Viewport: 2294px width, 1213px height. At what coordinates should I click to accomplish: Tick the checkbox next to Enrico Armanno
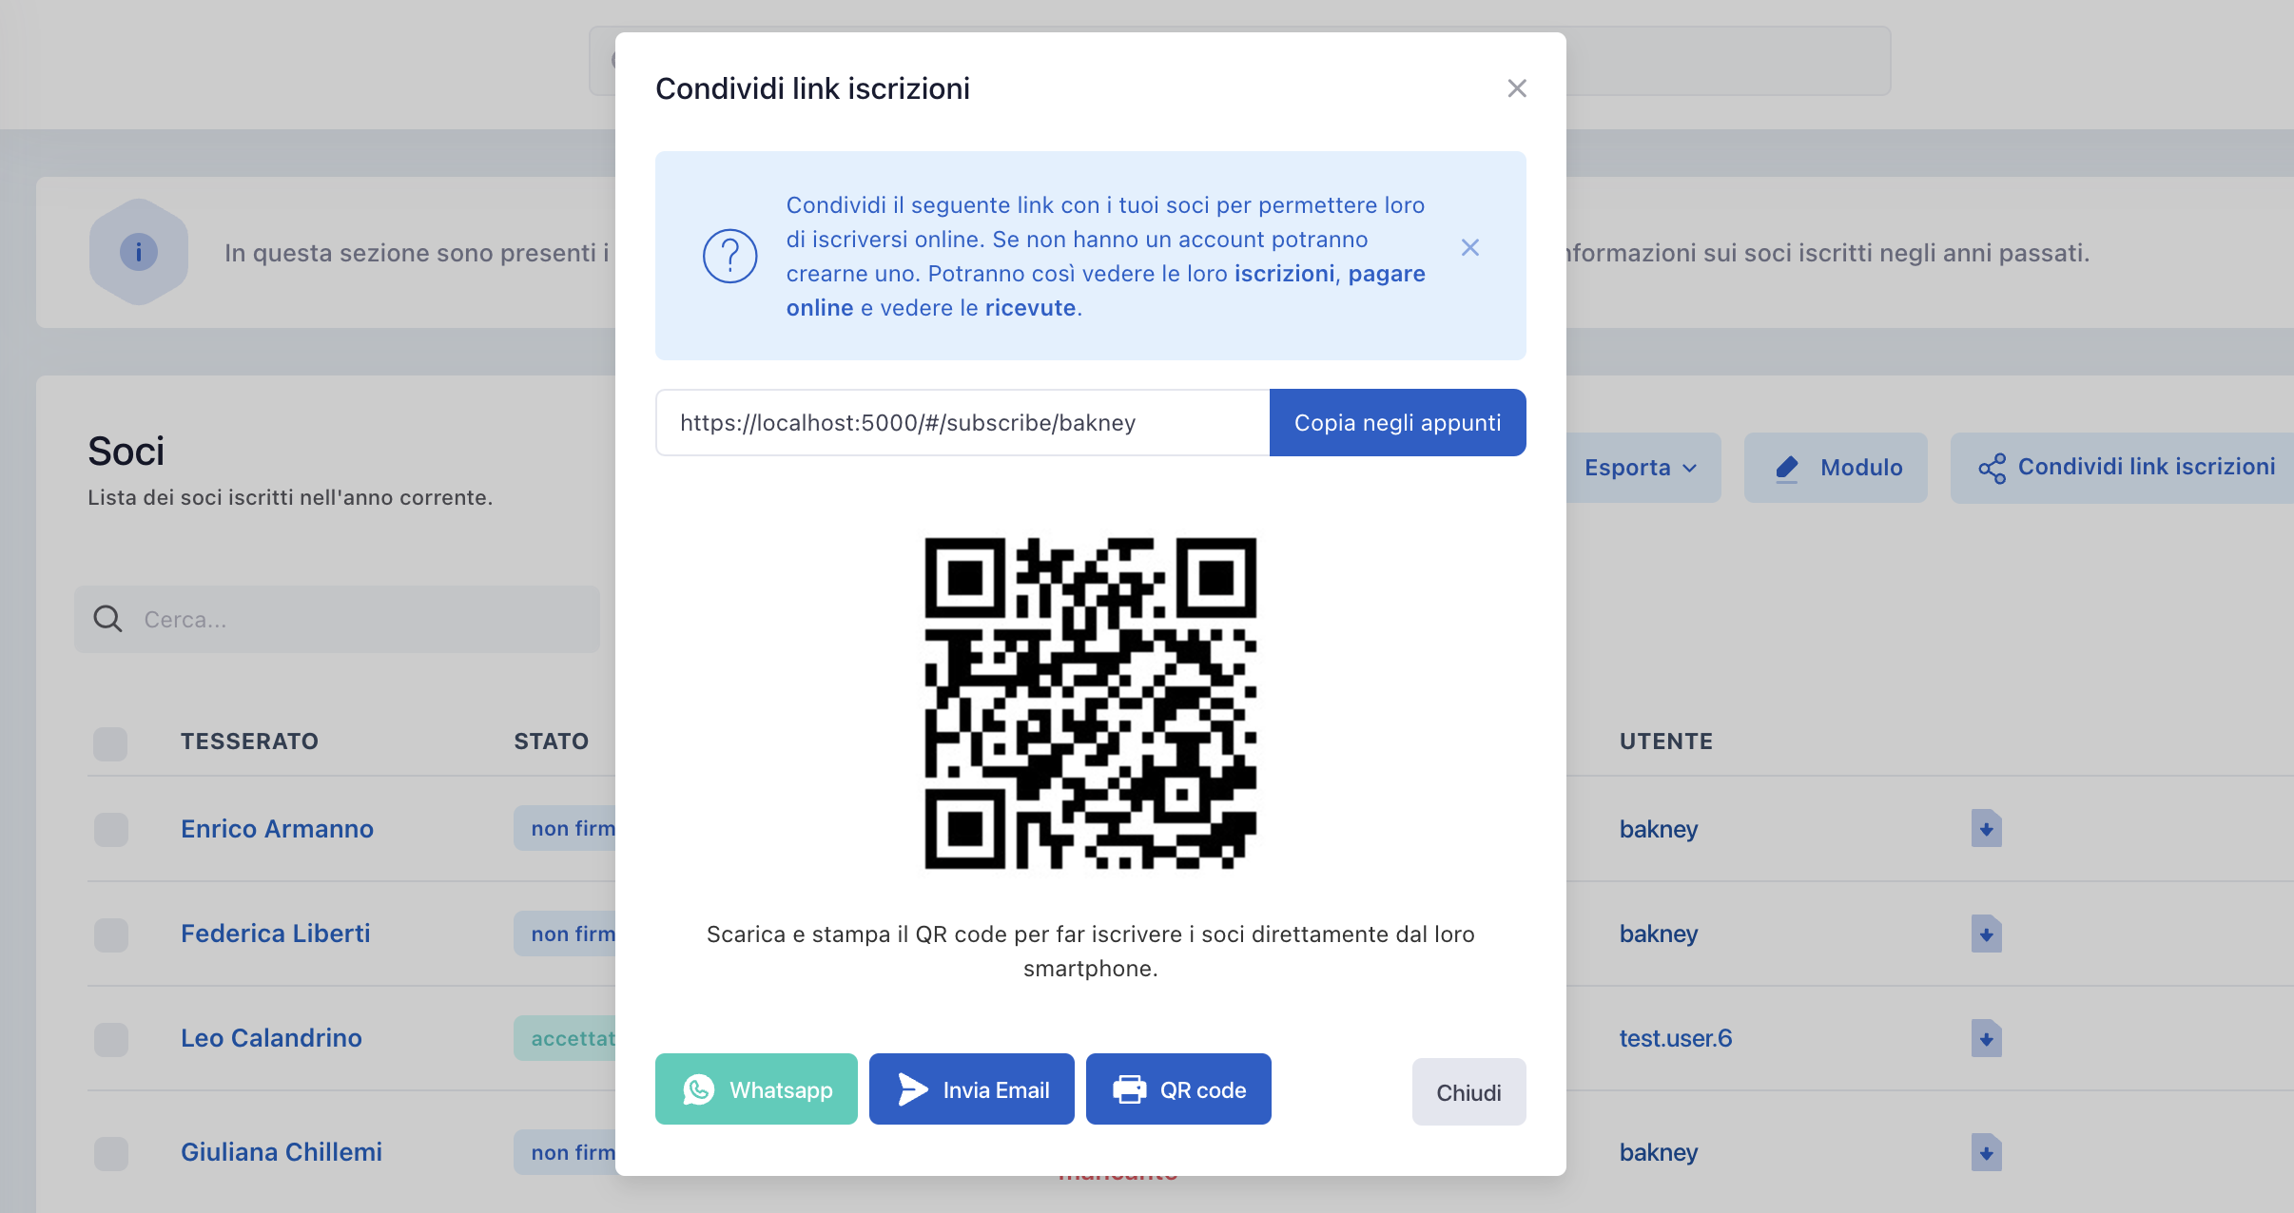click(x=111, y=829)
